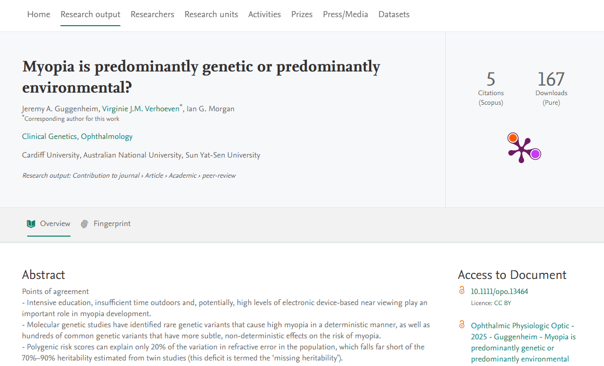This screenshot has height=366, width=604.
Task: Click the Fingerprint swirl icon
Action: click(x=85, y=224)
